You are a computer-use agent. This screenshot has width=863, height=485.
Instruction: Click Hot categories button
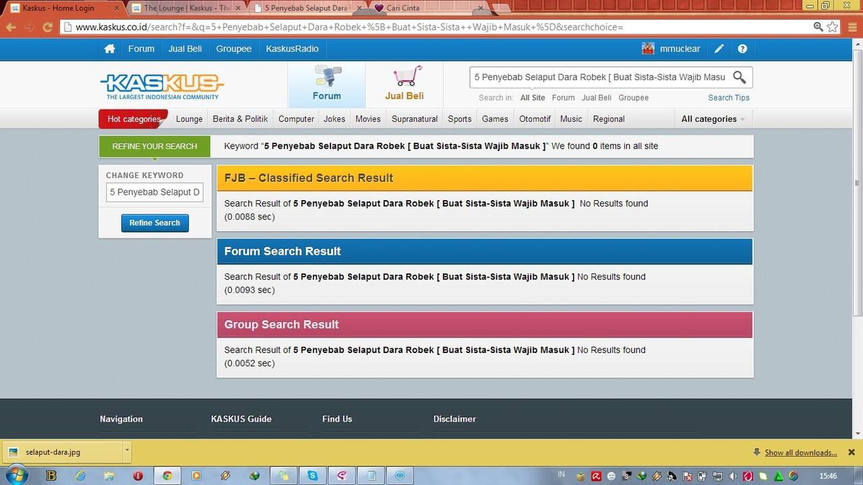click(x=133, y=119)
